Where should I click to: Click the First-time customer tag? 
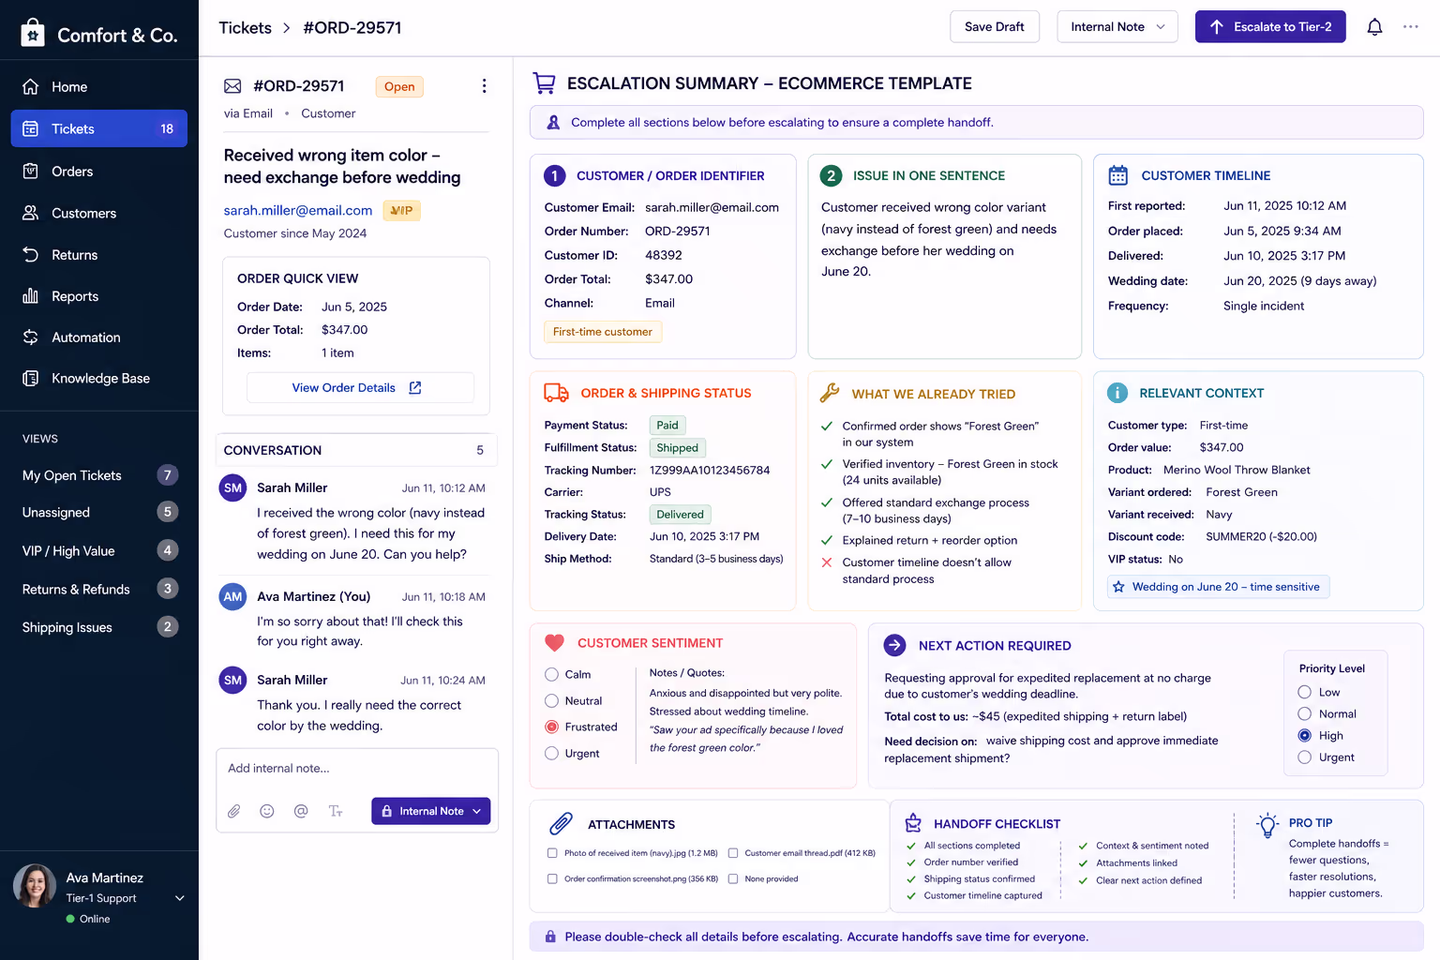pyautogui.click(x=603, y=332)
